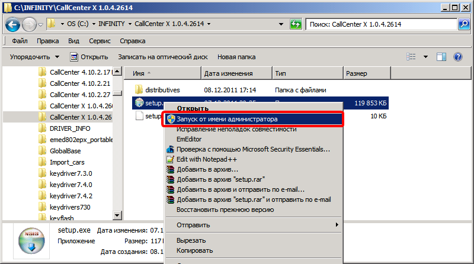Sort by Дата изменения column header

tap(236, 73)
